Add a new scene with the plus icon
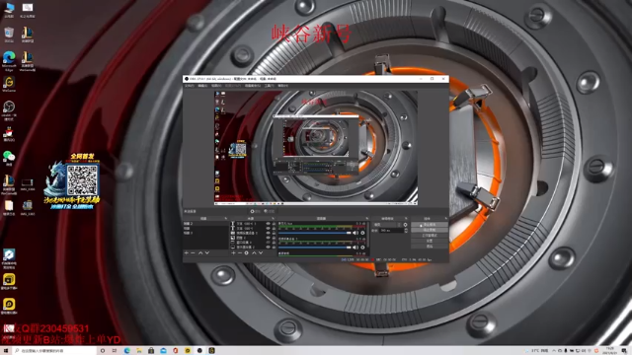The height and width of the screenshot is (355, 632). [186, 252]
